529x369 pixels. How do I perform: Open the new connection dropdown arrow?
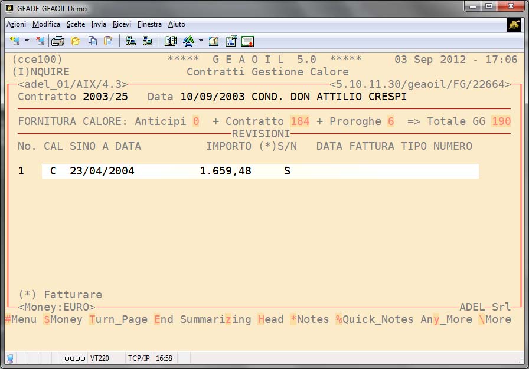tap(27, 41)
